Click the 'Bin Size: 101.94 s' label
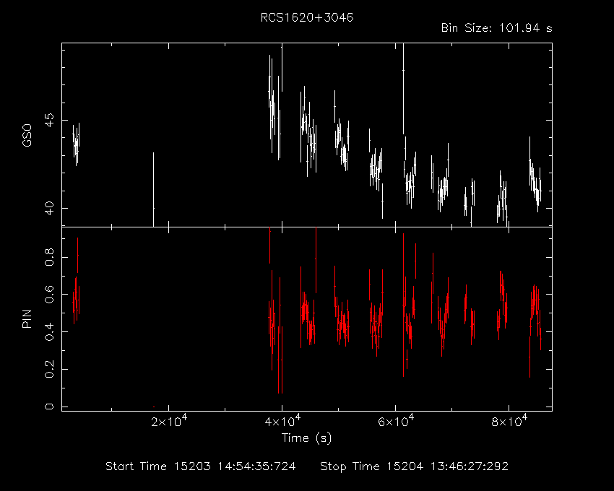This screenshot has width=614, height=491. 496,28
